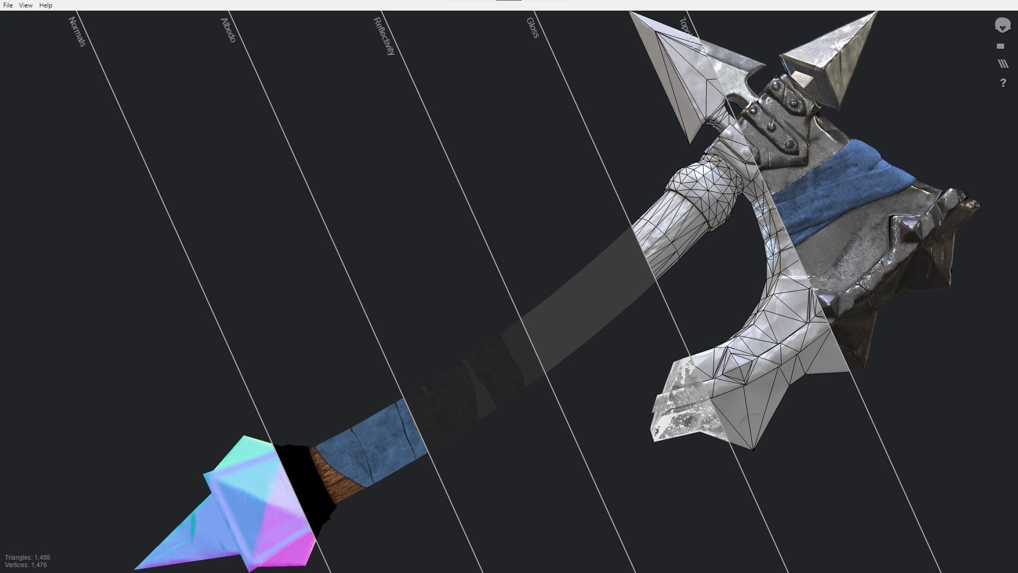Click the Triangles: 1,486 count text

coord(28,558)
